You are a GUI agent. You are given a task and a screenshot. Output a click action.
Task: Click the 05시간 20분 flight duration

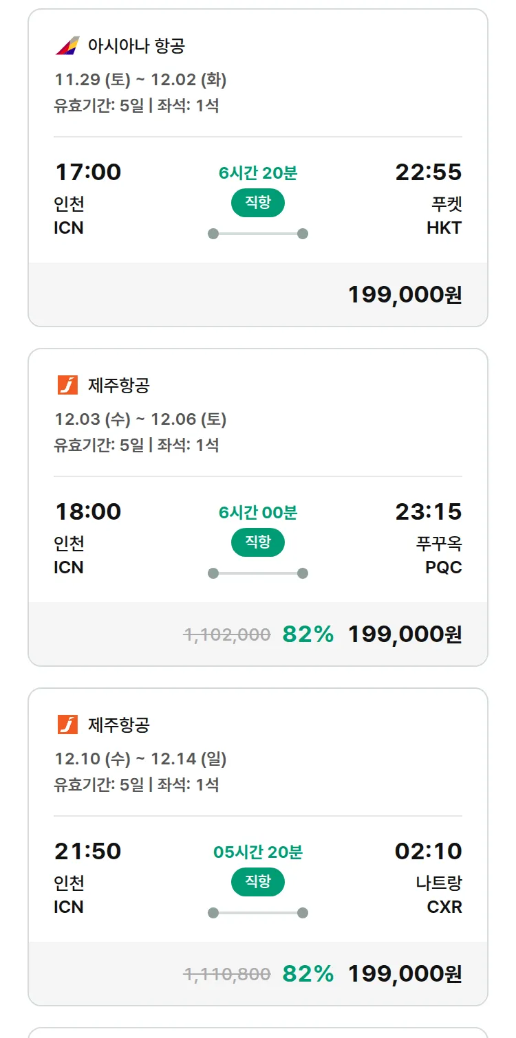click(257, 852)
